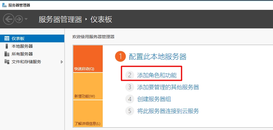Screen dimensions: 273x130
Task: Click the orange step 1 circle
Action: (x=120, y=57)
